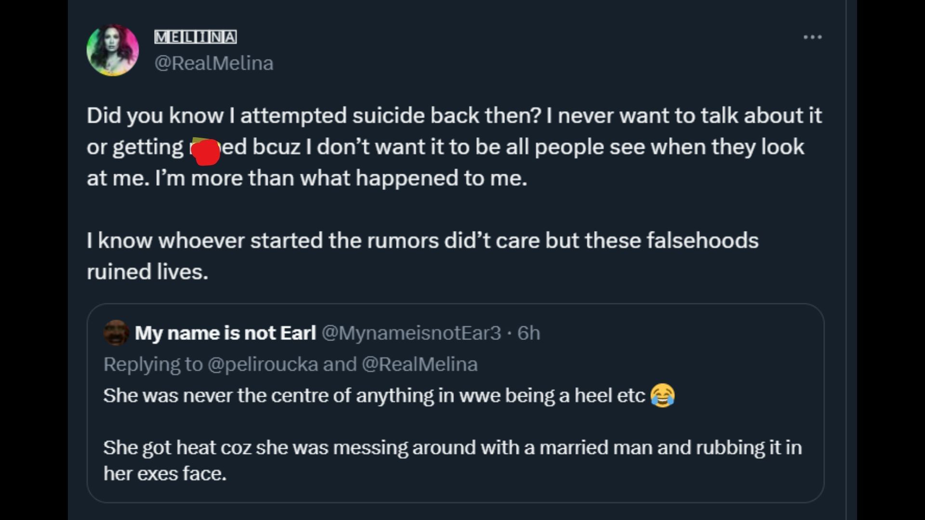This screenshot has height=520, width=925.
Task: Click the "I'm more than what happened" sentence
Action: click(341, 178)
